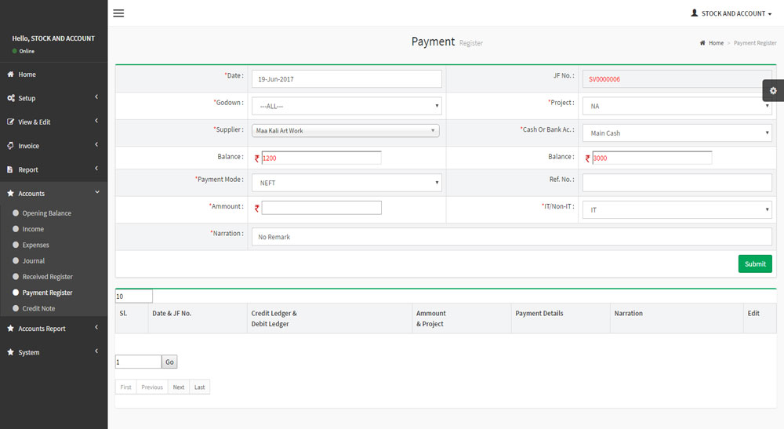Submit the payment form

point(755,264)
